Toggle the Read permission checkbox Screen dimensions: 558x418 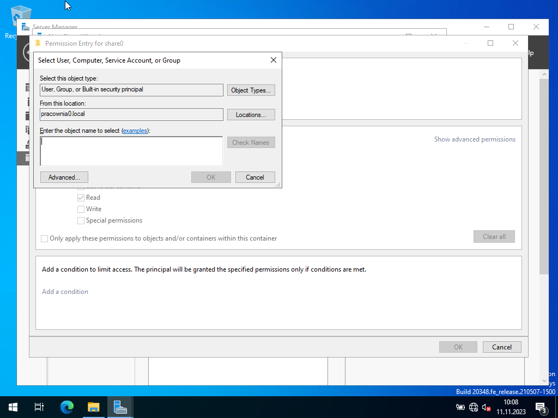pyautogui.click(x=81, y=198)
